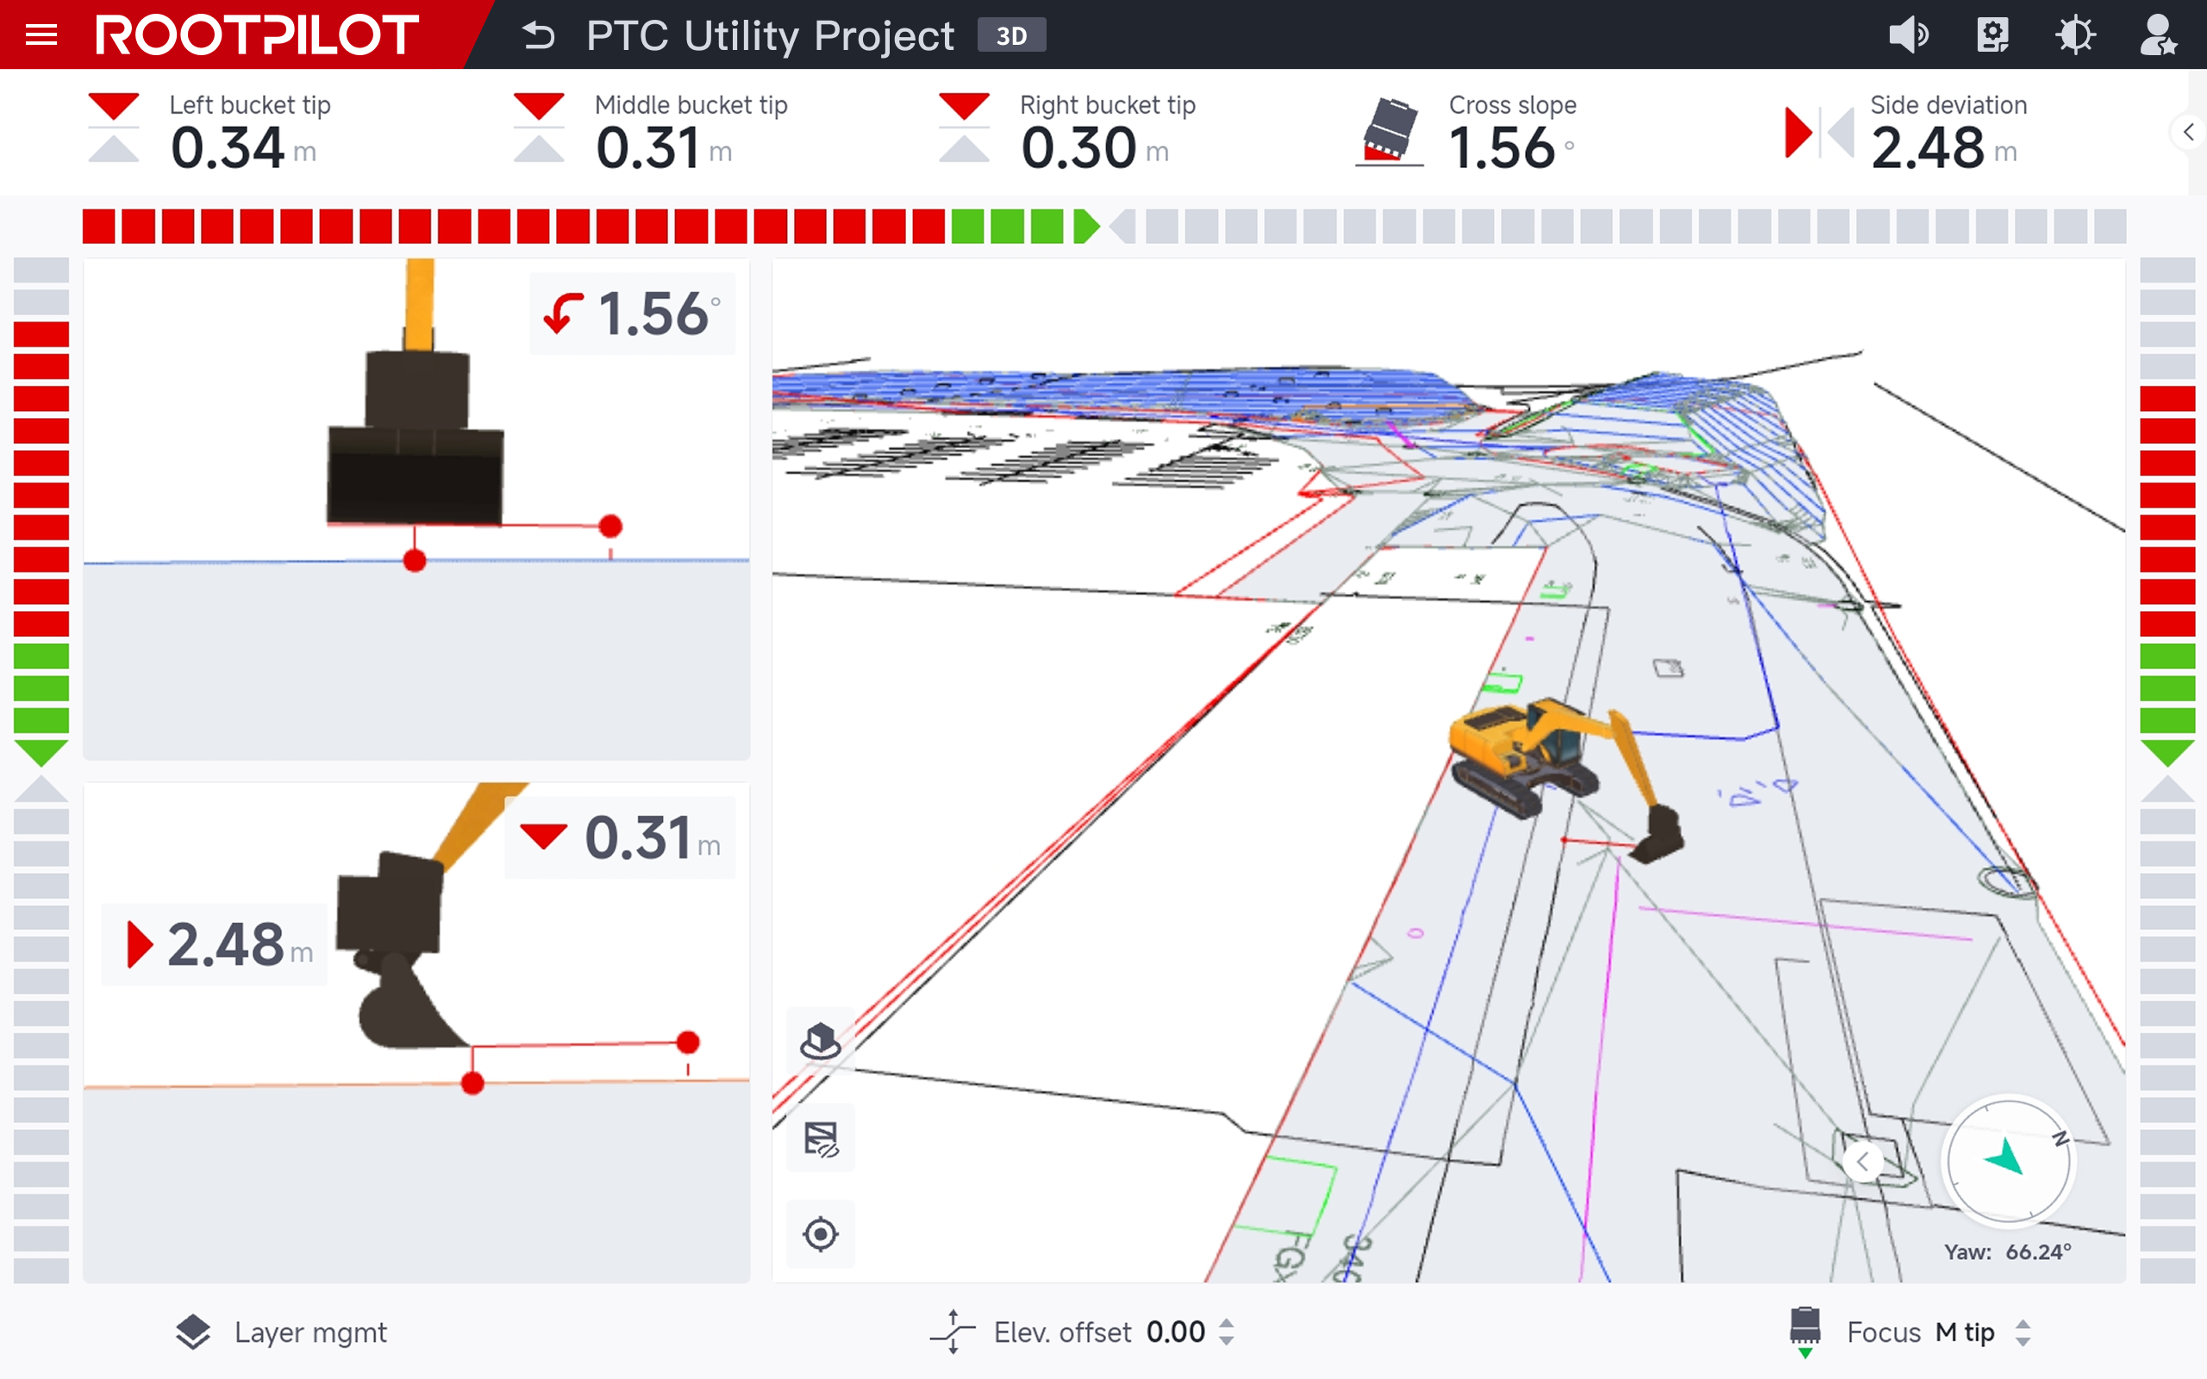This screenshot has height=1379, width=2207.
Task: Click the Elev. offset button
Action: [x=1062, y=1332]
